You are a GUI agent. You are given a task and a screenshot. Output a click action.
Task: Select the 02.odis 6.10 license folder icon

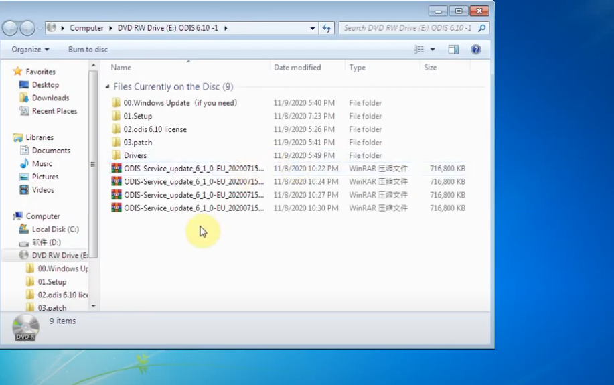tap(116, 129)
